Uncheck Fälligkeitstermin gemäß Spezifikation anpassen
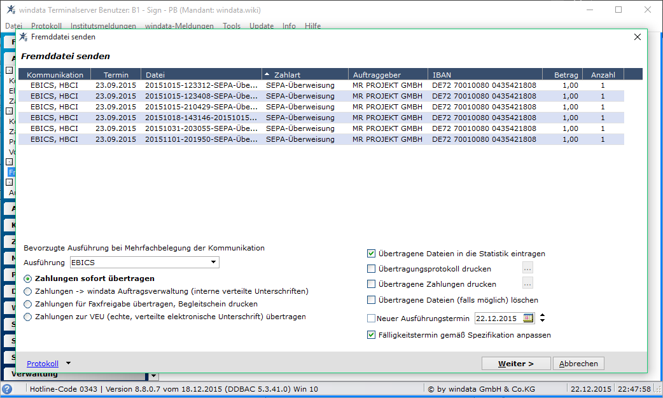Screen dimensions: 663x398 coord(371,335)
